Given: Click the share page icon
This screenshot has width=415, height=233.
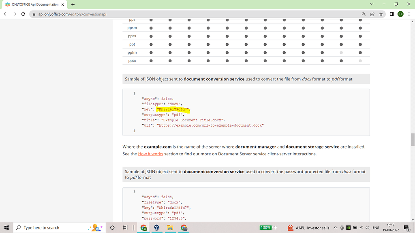Looking at the screenshot, I should pos(372,14).
